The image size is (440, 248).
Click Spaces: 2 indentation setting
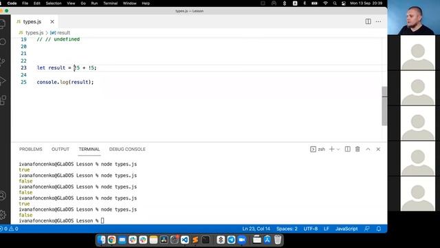point(287,229)
